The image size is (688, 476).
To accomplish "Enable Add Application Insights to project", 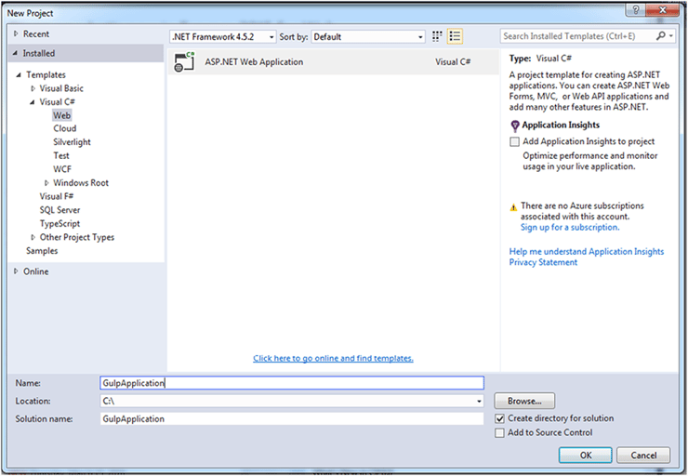I will coord(514,141).
